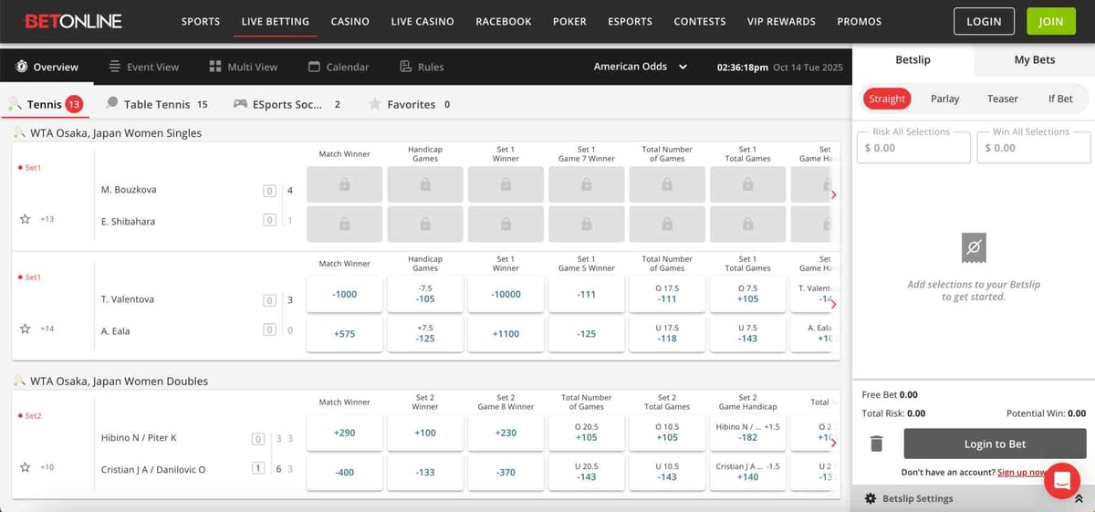Click the Calendar icon
The width and height of the screenshot is (1095, 512).
(x=314, y=67)
